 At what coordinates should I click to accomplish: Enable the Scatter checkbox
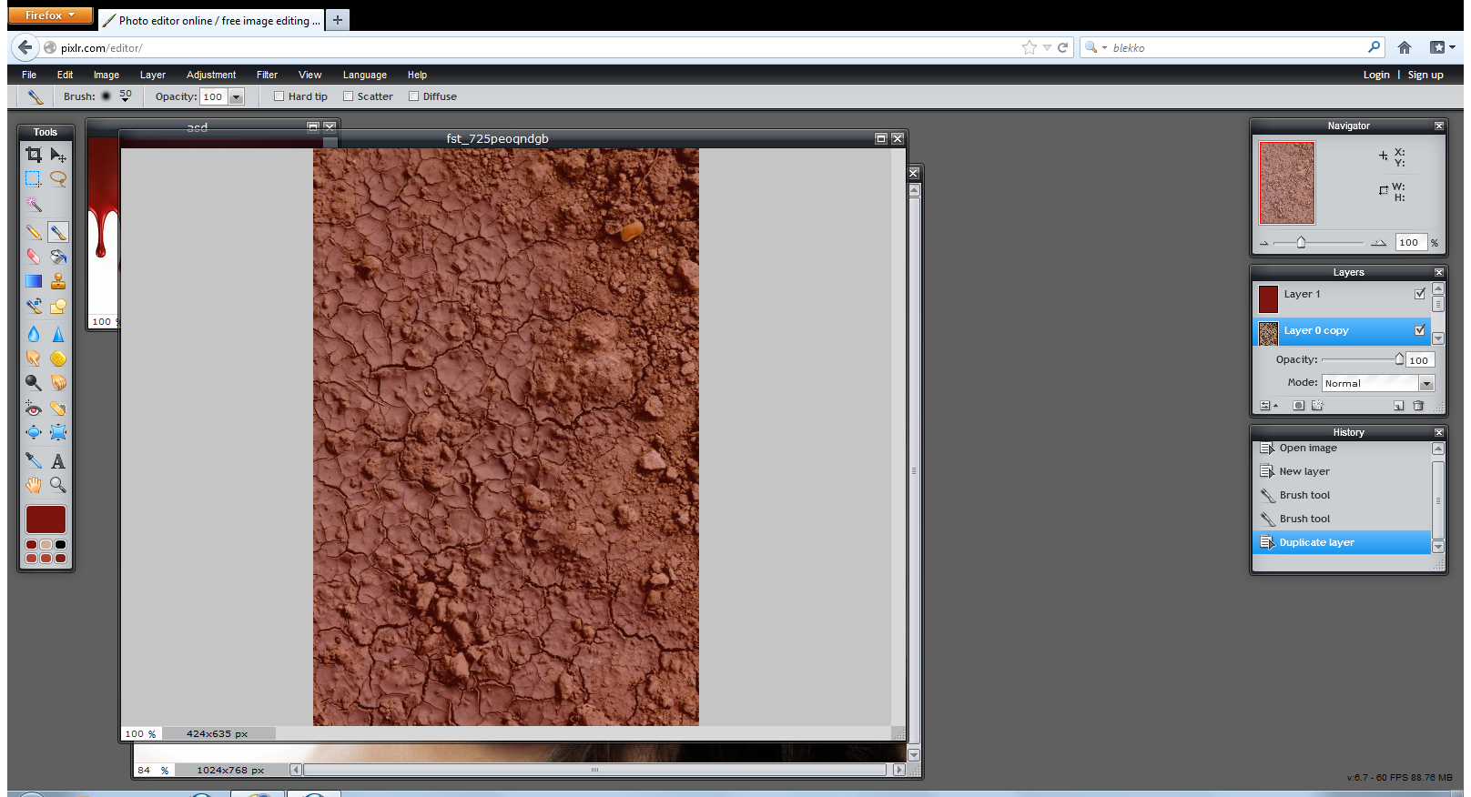(x=348, y=96)
